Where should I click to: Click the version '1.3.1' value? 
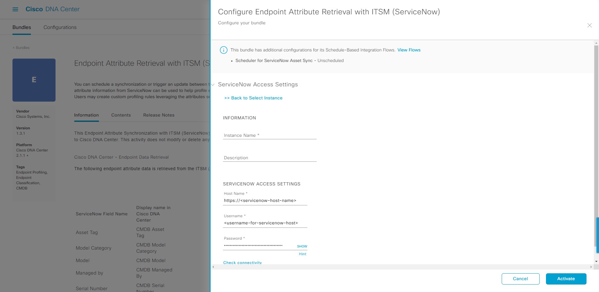pyautogui.click(x=21, y=133)
